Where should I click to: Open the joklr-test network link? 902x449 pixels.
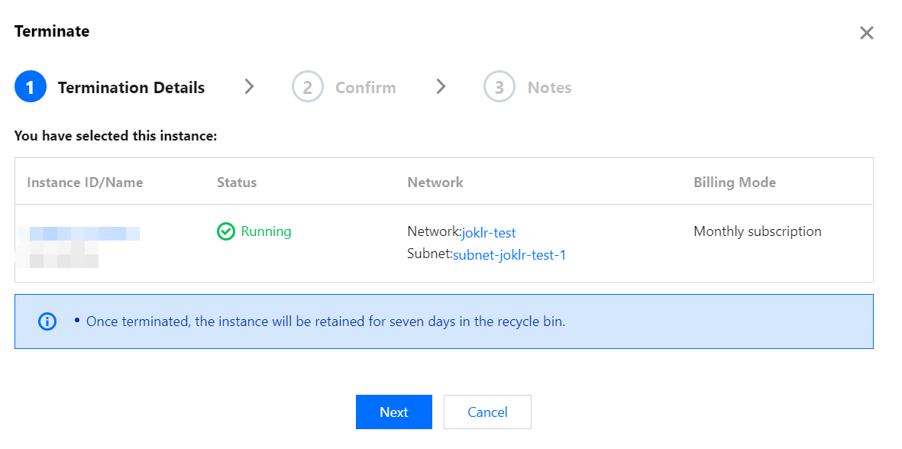tap(489, 233)
